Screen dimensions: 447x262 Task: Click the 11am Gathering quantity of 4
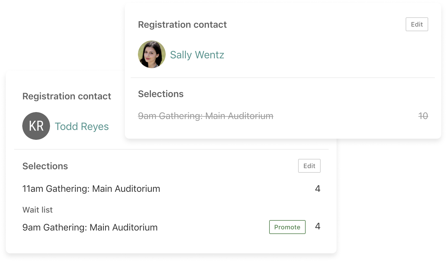coord(317,189)
